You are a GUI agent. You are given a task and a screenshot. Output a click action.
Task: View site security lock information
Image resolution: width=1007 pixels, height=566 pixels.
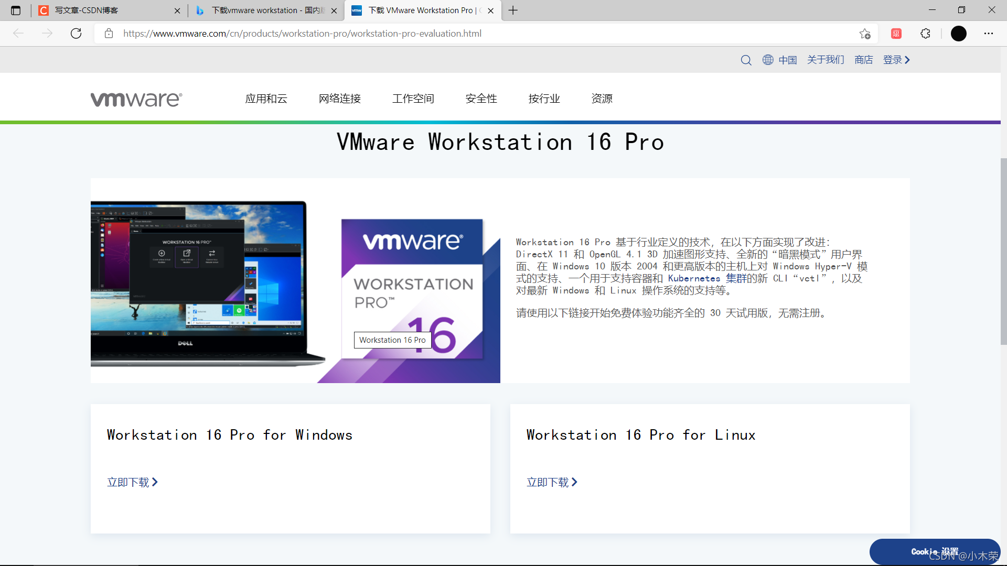(x=109, y=34)
